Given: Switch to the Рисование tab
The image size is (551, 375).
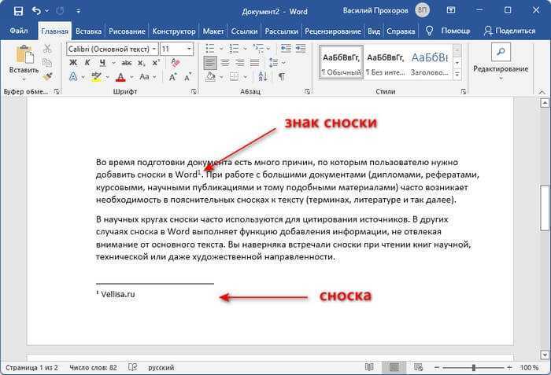Looking at the screenshot, I should click(127, 31).
